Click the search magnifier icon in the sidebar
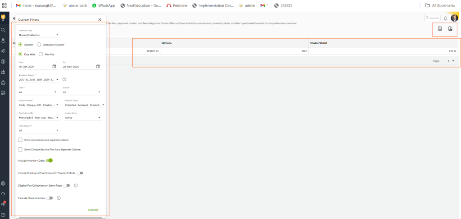 click(x=3, y=30)
